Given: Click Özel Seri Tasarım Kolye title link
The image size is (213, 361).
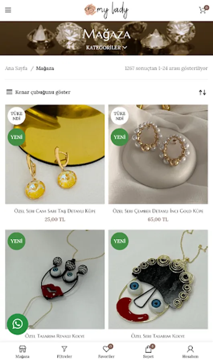Looking at the screenshot, I should [x=158, y=336].
